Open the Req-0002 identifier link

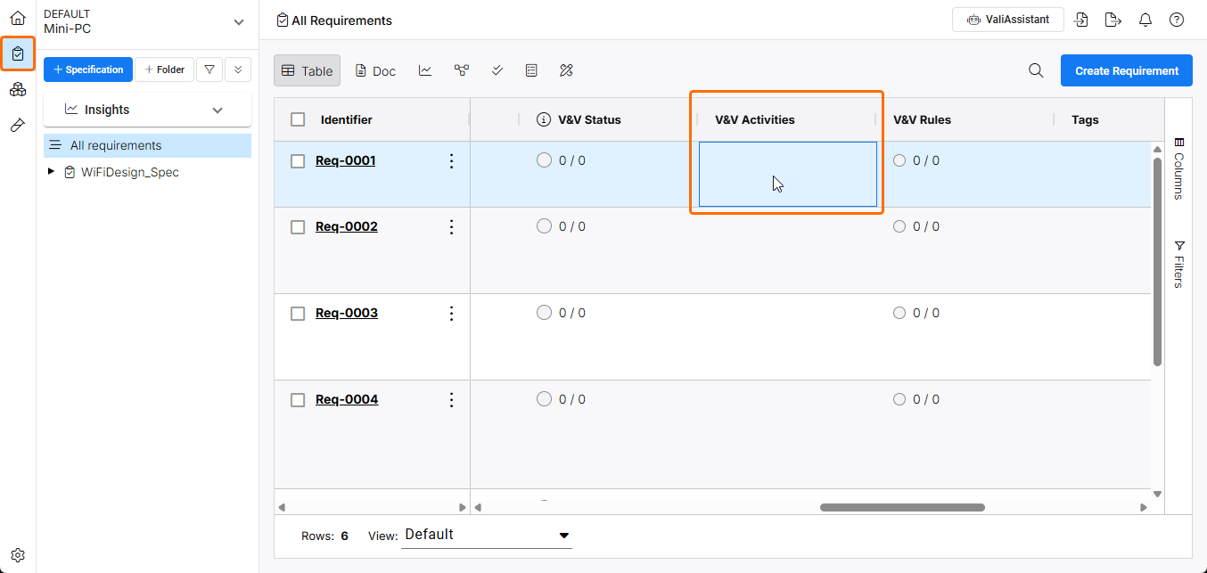click(x=347, y=226)
